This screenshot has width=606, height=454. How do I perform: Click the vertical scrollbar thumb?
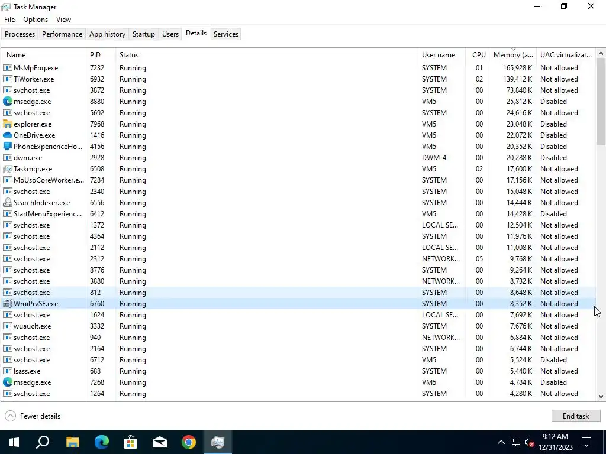pyautogui.click(x=601, y=102)
